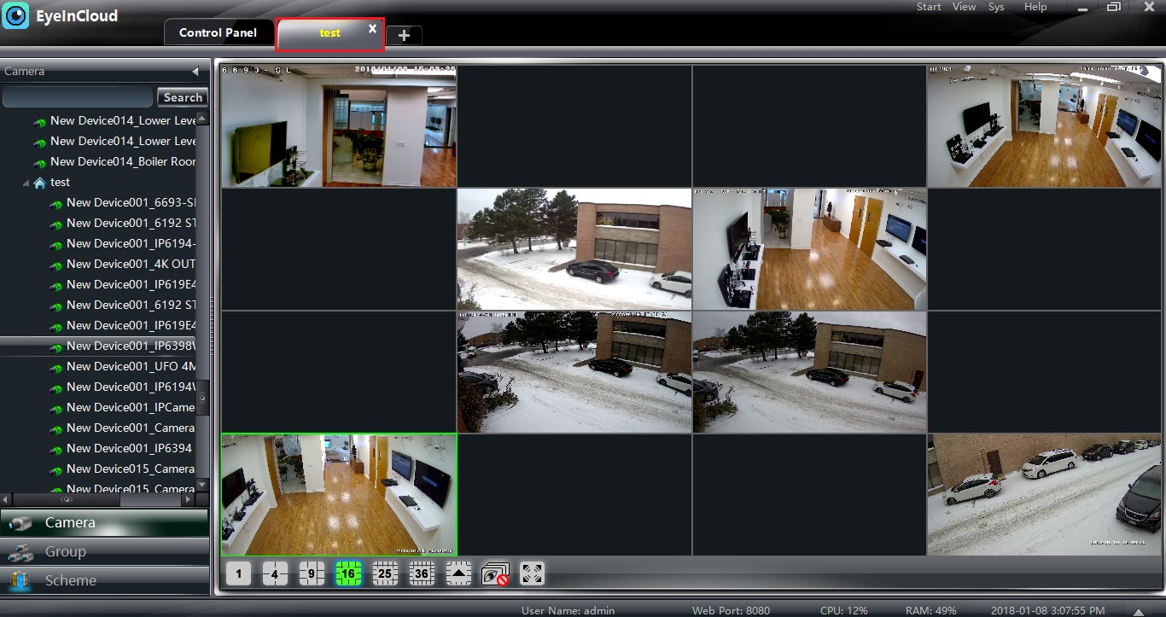The width and height of the screenshot is (1166, 617).
Task: Select the parking lot feed with minivan
Action: coord(1044,495)
